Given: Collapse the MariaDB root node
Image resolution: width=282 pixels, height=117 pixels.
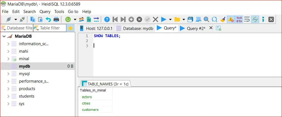Looking at the screenshot, I should [4, 36].
